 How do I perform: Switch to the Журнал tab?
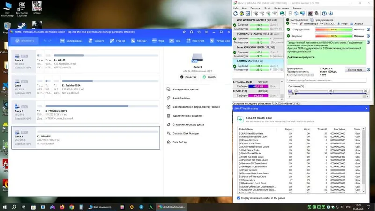(357, 24)
